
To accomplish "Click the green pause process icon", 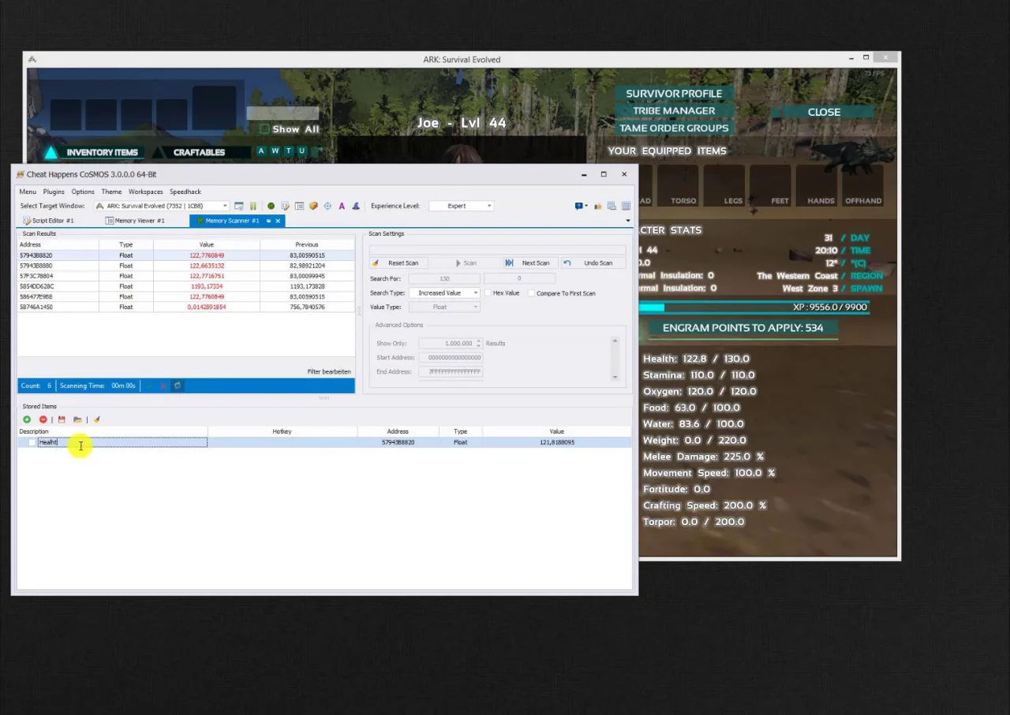I will pos(253,206).
